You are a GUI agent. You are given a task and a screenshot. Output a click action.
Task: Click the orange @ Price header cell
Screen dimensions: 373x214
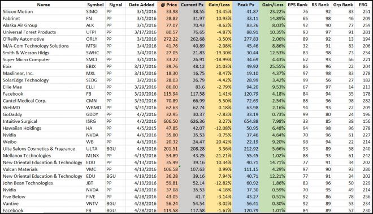click(168, 5)
